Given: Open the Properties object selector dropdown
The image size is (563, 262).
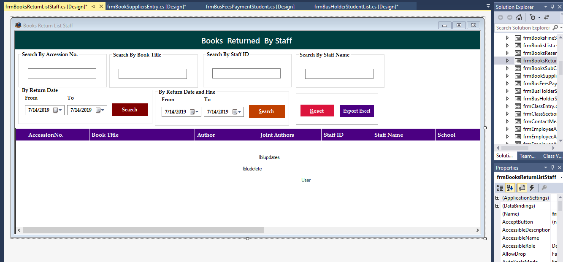Looking at the screenshot, I should 561,177.
